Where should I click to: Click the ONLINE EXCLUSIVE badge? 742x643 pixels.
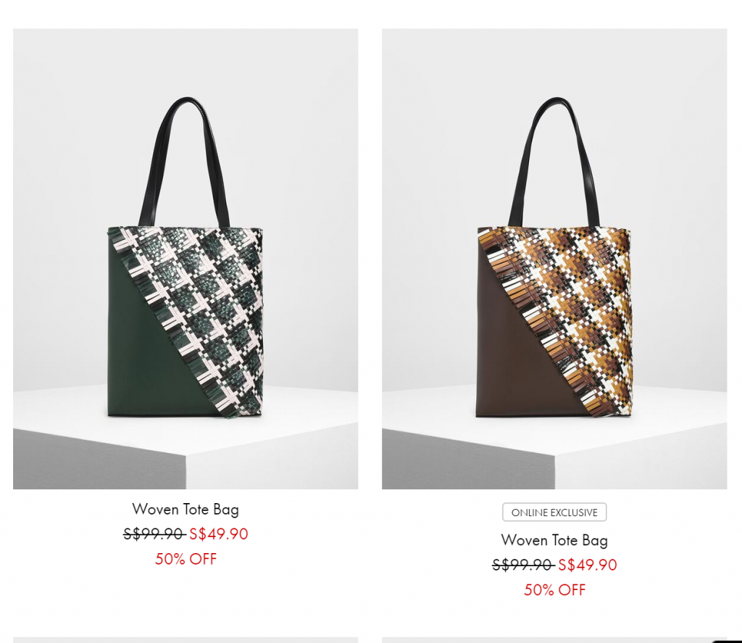(x=554, y=513)
